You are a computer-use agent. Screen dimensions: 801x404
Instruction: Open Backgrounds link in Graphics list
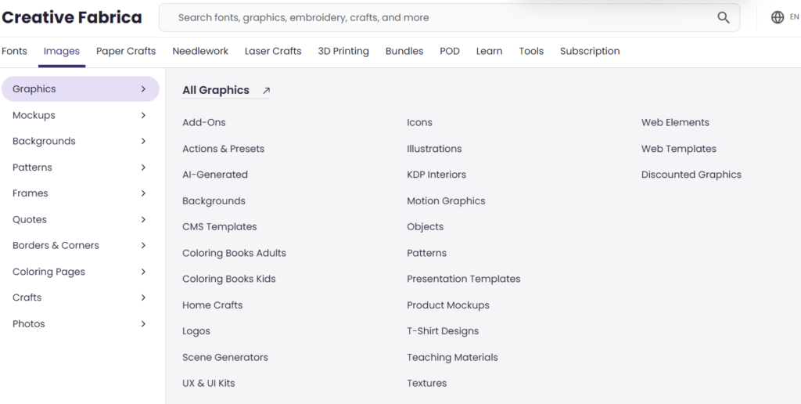pos(214,201)
